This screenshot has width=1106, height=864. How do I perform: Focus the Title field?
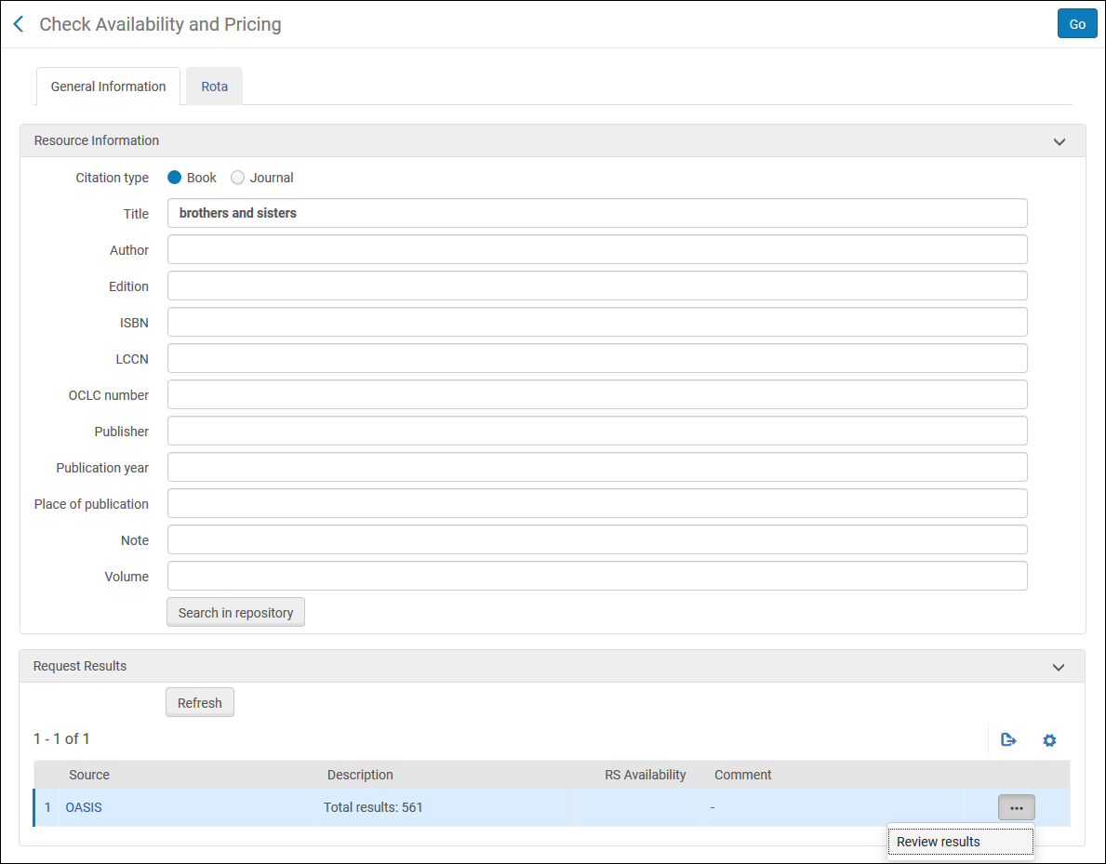(597, 213)
